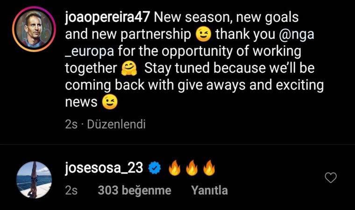Screen dimensions: 355x210
Task: Click the 'Düzenlendi' edited label
Action: point(116,124)
